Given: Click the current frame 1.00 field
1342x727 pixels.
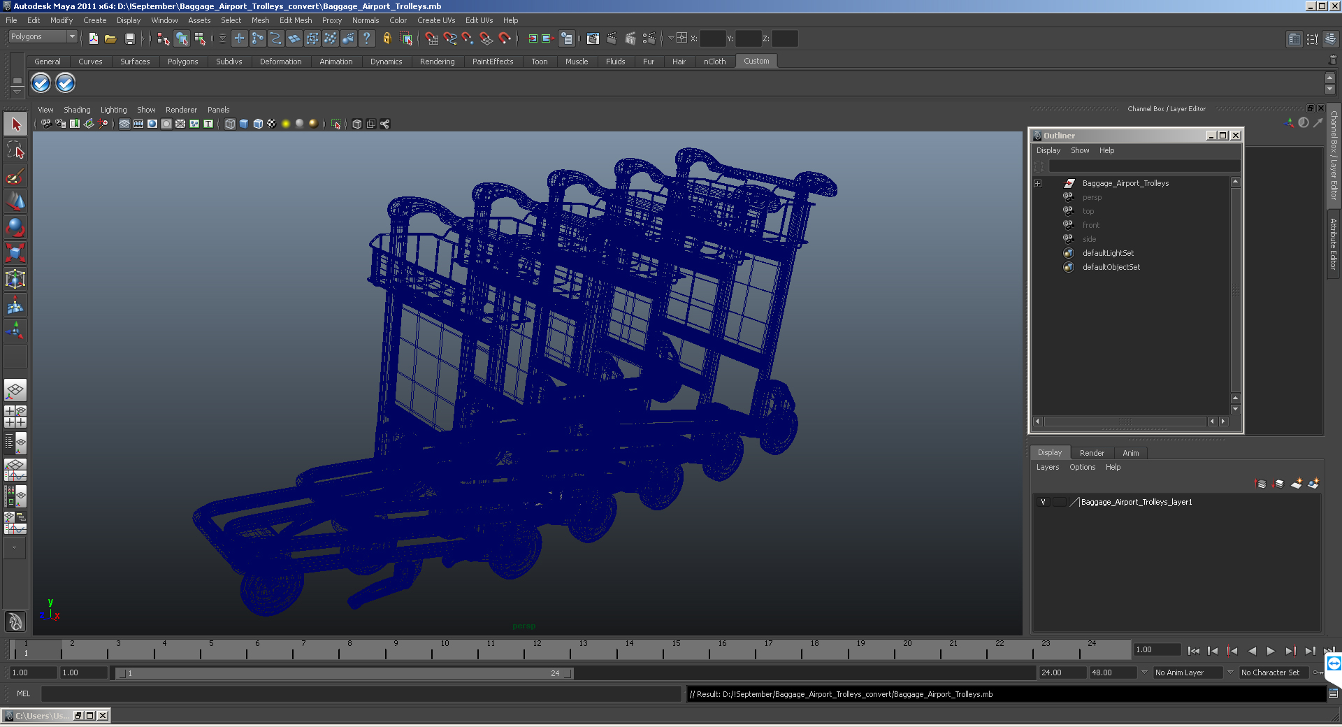Looking at the screenshot, I should 1157,649.
